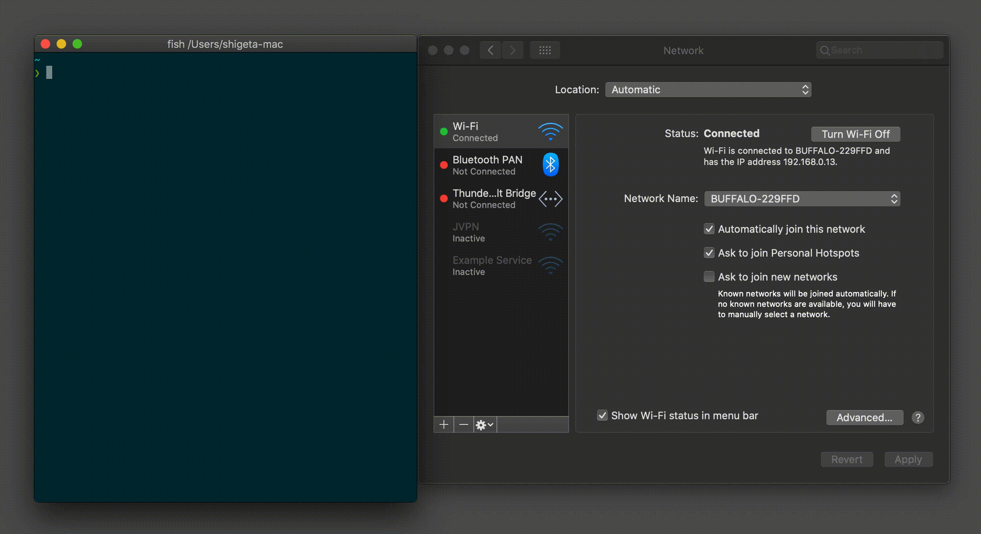Enable Ask to join new networks
The width and height of the screenshot is (981, 534).
[709, 277]
